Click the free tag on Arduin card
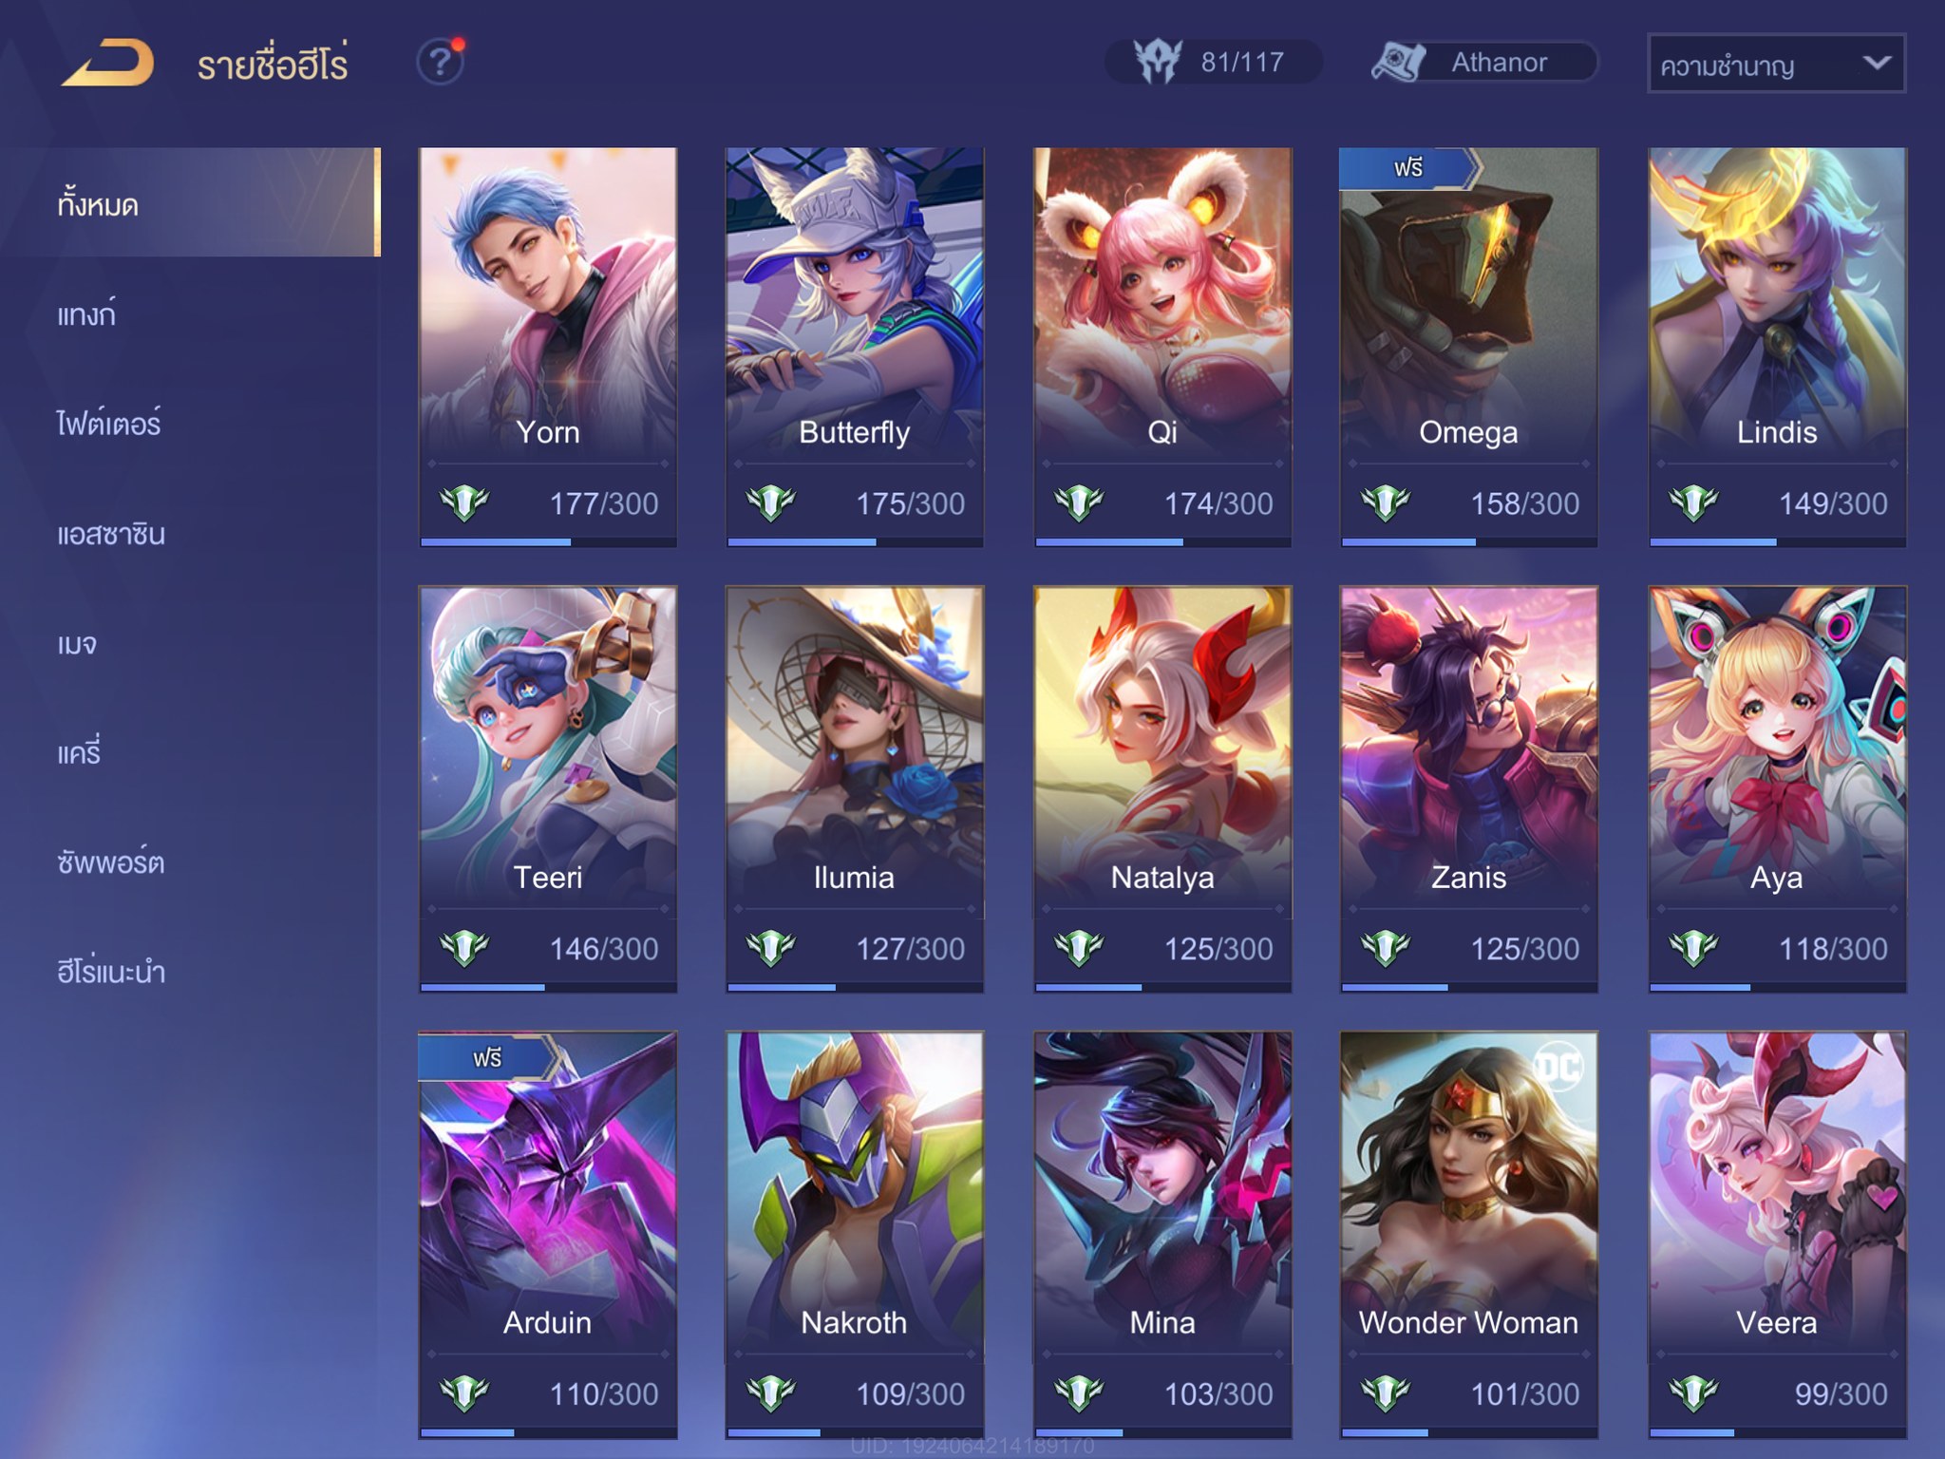This screenshot has height=1459, width=1945. [x=487, y=1057]
